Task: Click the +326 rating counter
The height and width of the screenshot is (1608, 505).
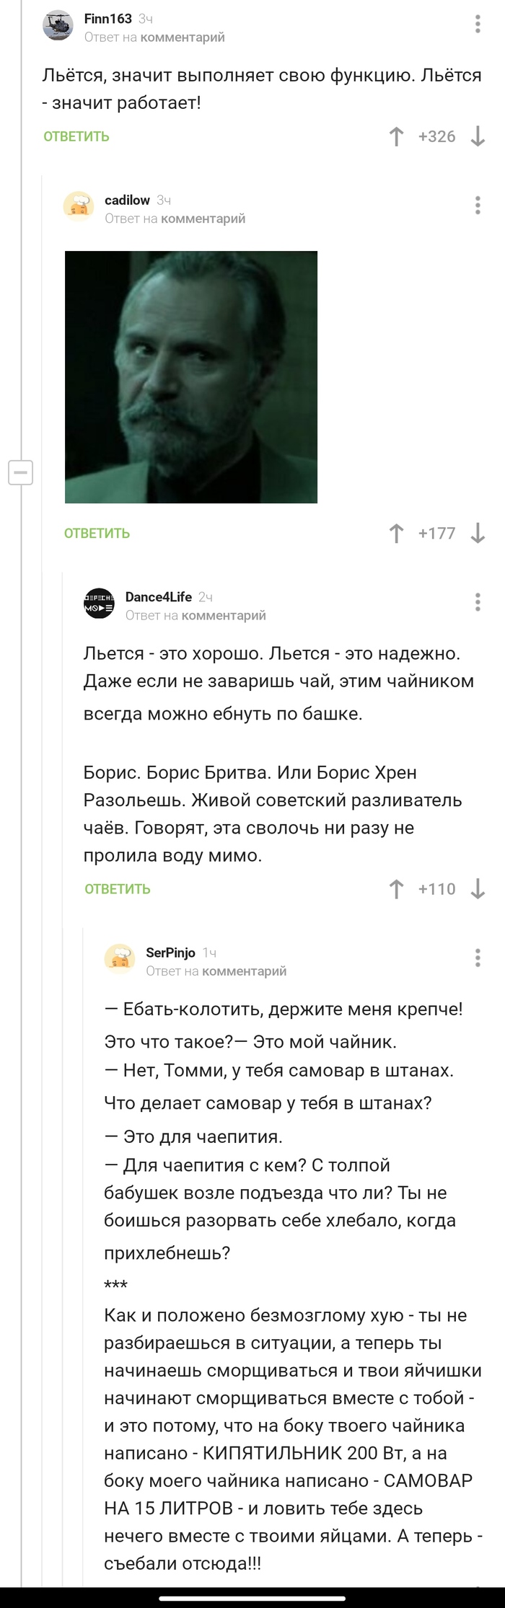Action: [x=436, y=137]
